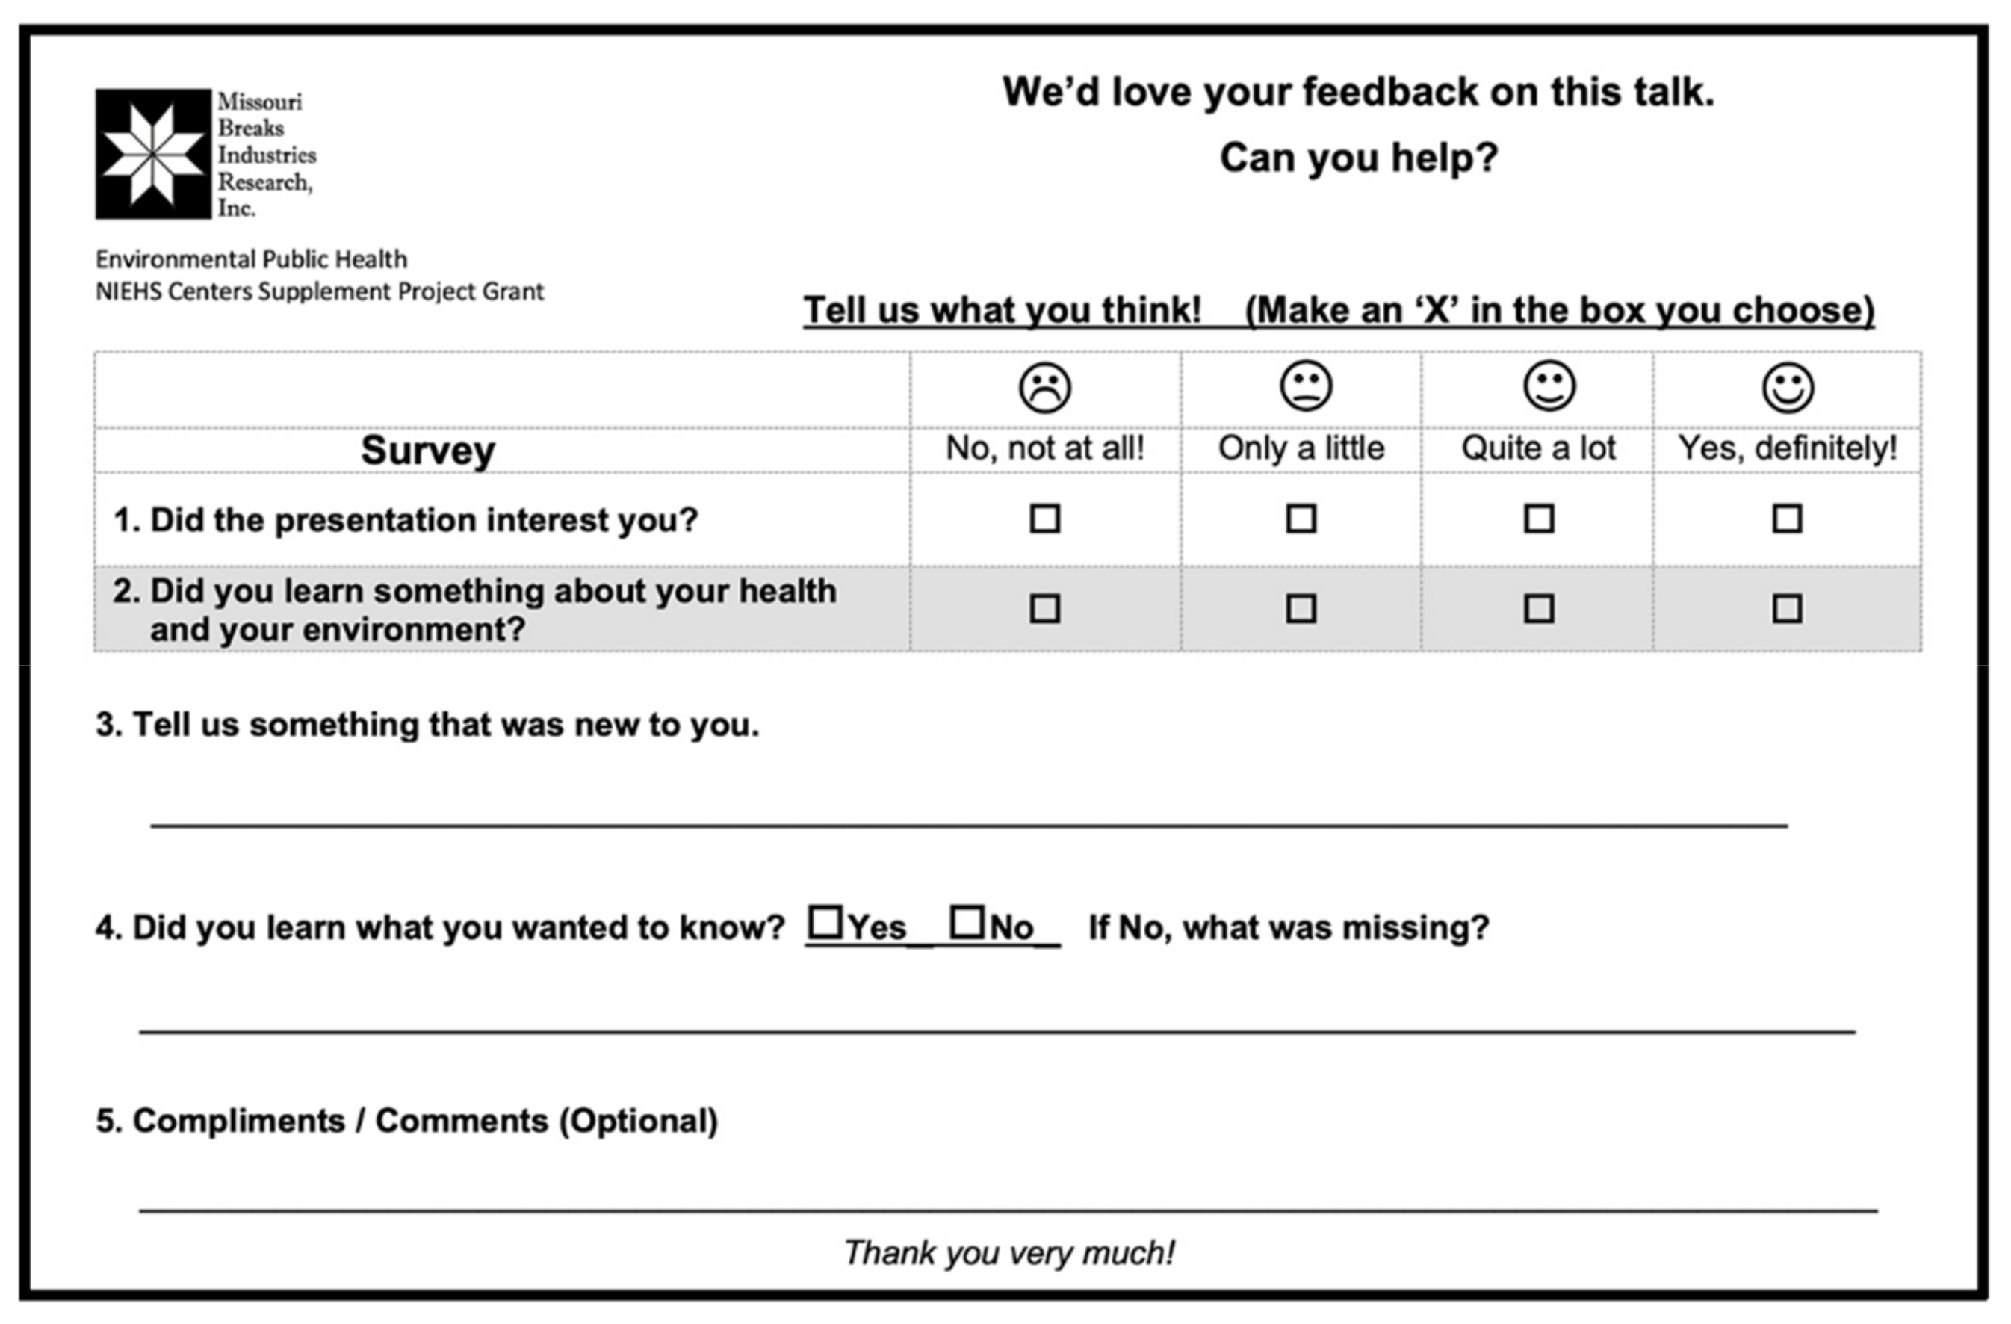This screenshot has height=1324, width=2011.
Task: Check 'No, not at all!' for question 2
Action: (x=1045, y=608)
